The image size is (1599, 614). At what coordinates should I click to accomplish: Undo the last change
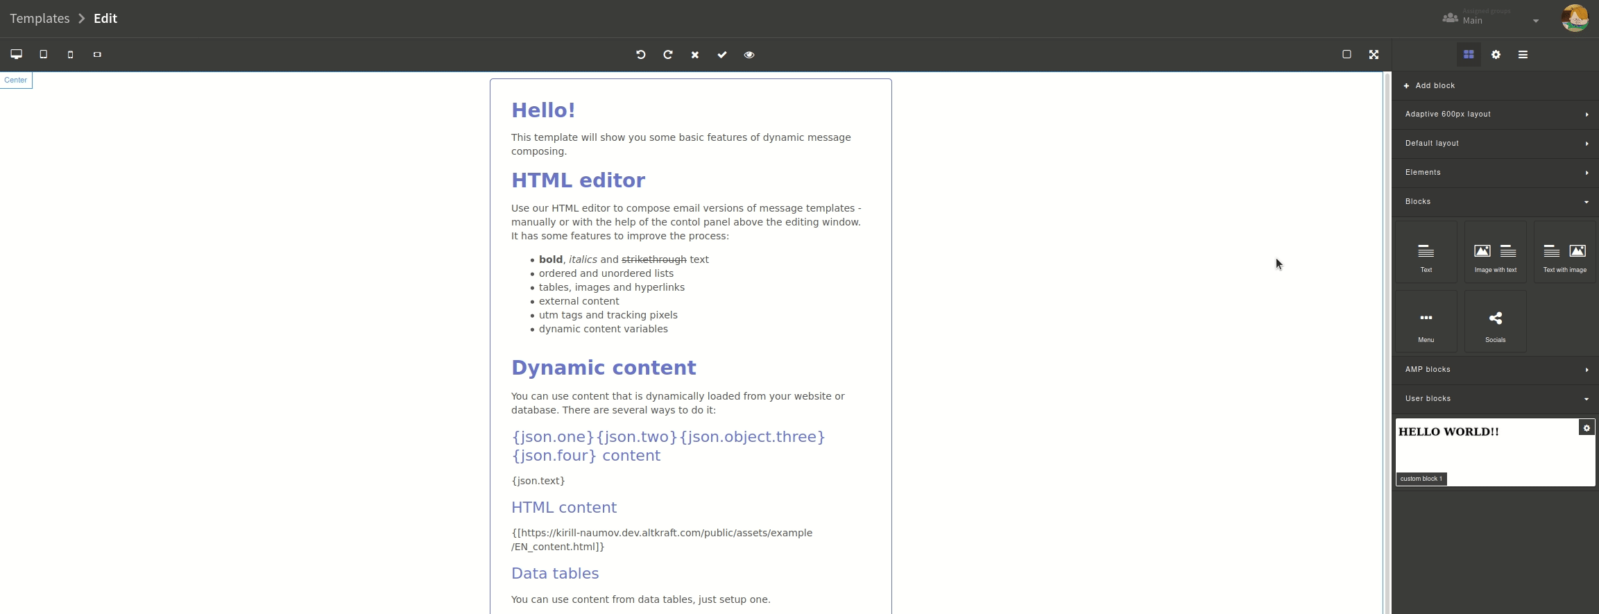[640, 55]
